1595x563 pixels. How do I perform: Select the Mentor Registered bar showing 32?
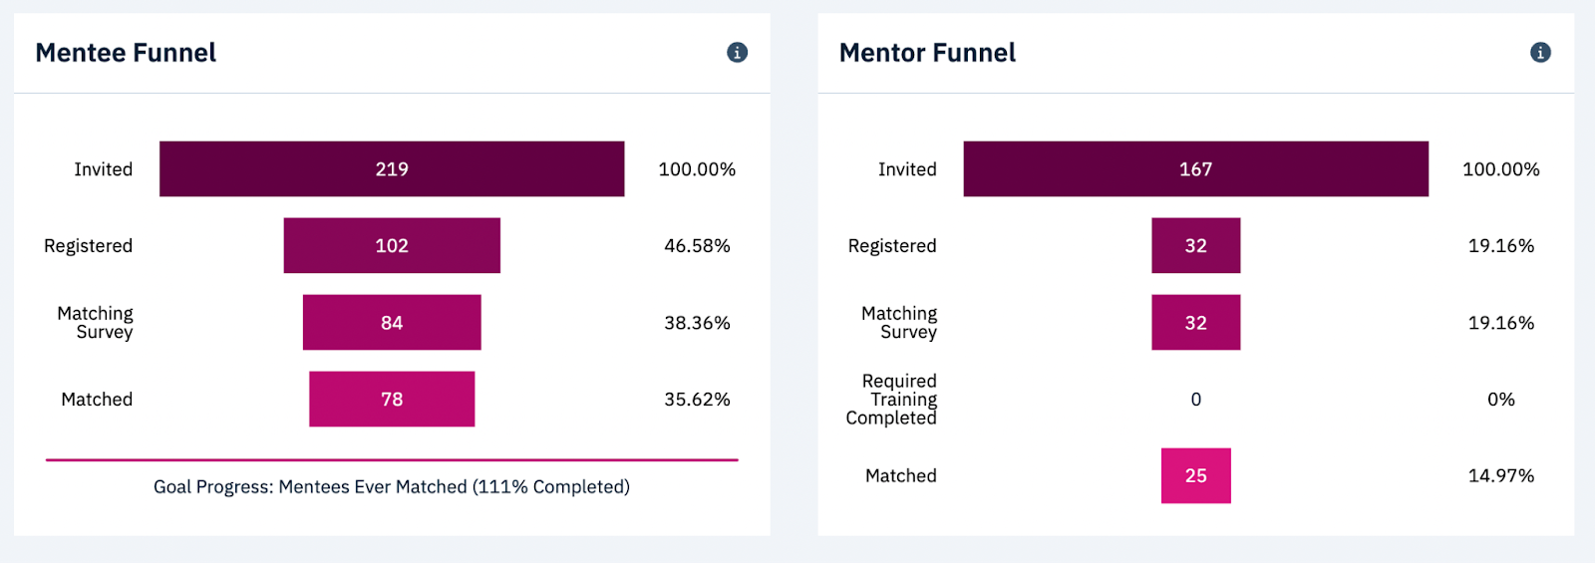click(1195, 246)
